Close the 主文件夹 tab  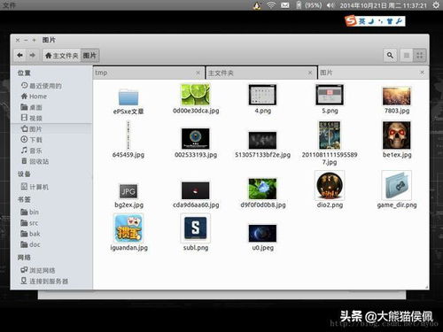310,73
